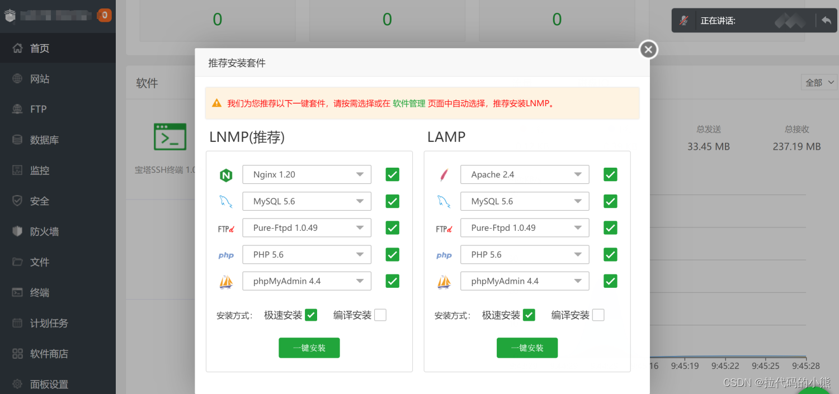
Task: Launch 宝塔SSH终端 from the software panel
Action: point(169,136)
